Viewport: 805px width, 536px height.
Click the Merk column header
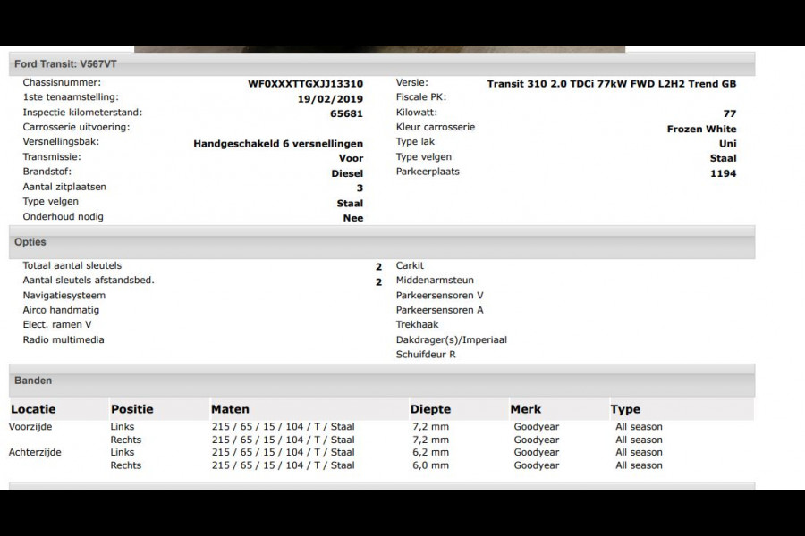pyautogui.click(x=526, y=409)
